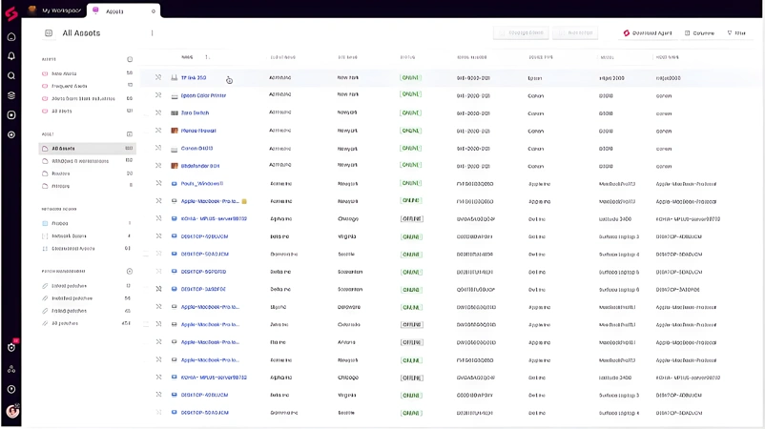Open Discovered Assets in sidebar

pyautogui.click(x=73, y=249)
